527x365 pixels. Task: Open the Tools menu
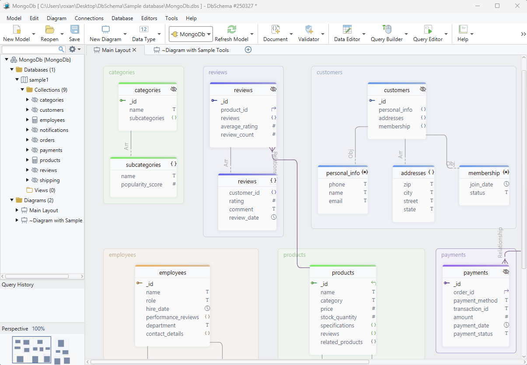(171, 18)
